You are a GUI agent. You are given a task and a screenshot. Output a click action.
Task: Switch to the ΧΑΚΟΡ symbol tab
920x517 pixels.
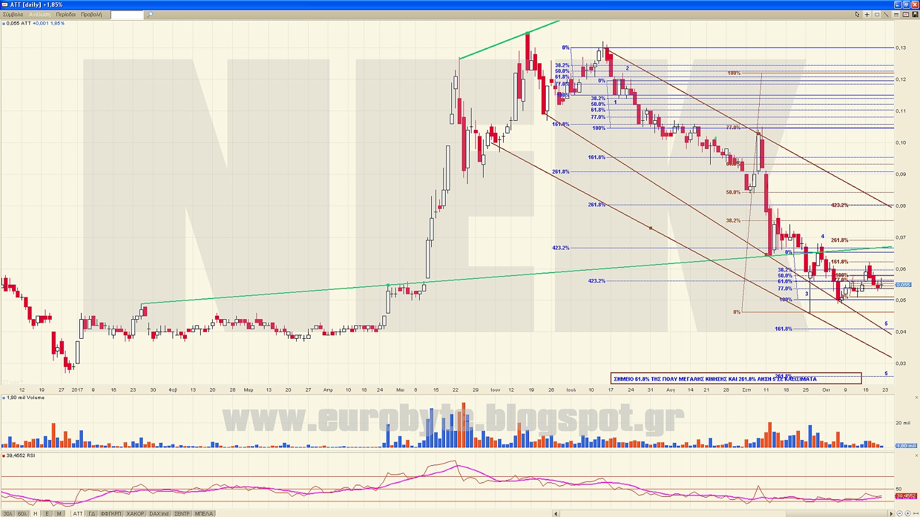135,514
